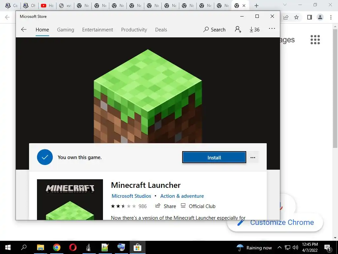
Task: Maximize the Microsoft Store window
Action: tap(257, 17)
